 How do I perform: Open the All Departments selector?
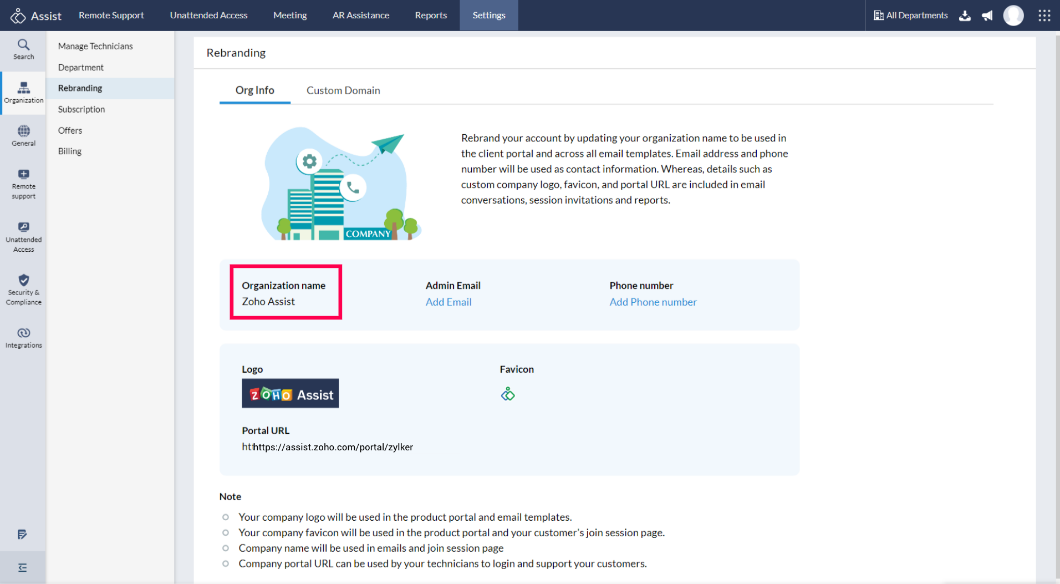click(911, 16)
